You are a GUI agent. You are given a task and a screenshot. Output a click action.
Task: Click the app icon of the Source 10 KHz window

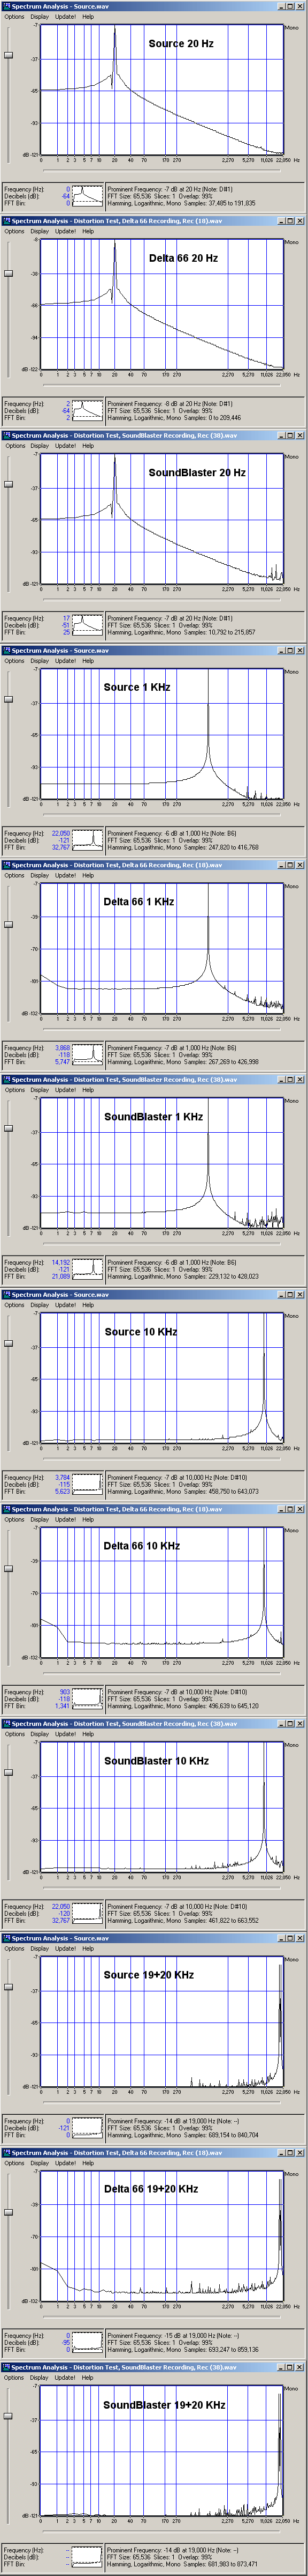coord(6,1294)
